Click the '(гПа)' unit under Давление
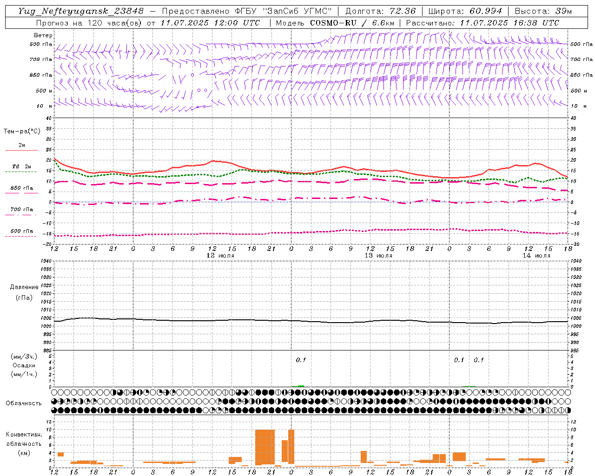Screen dimensions: 595x476 (24, 297)
